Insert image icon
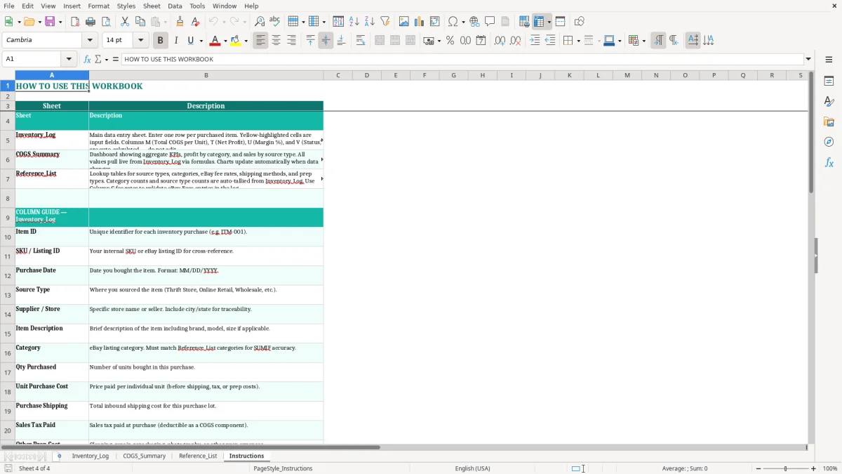This screenshot has width=842, height=474. point(404,22)
